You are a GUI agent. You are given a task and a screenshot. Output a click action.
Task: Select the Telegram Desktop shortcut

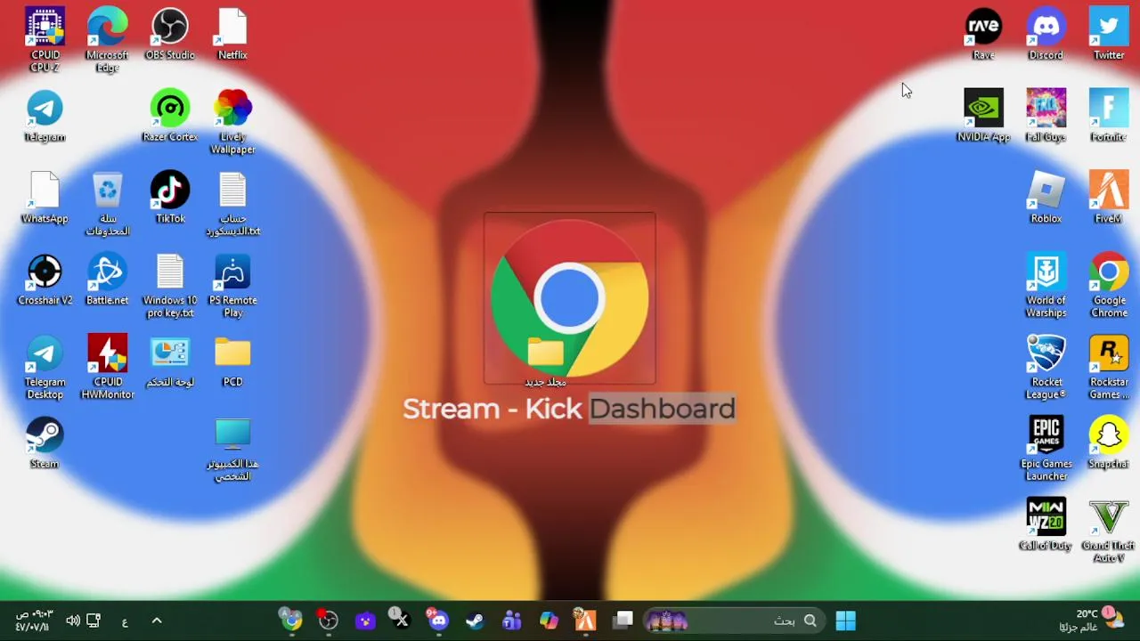click(45, 367)
